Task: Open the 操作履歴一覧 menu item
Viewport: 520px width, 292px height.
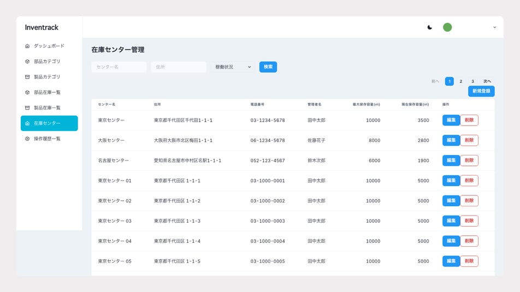Action: [x=47, y=139]
